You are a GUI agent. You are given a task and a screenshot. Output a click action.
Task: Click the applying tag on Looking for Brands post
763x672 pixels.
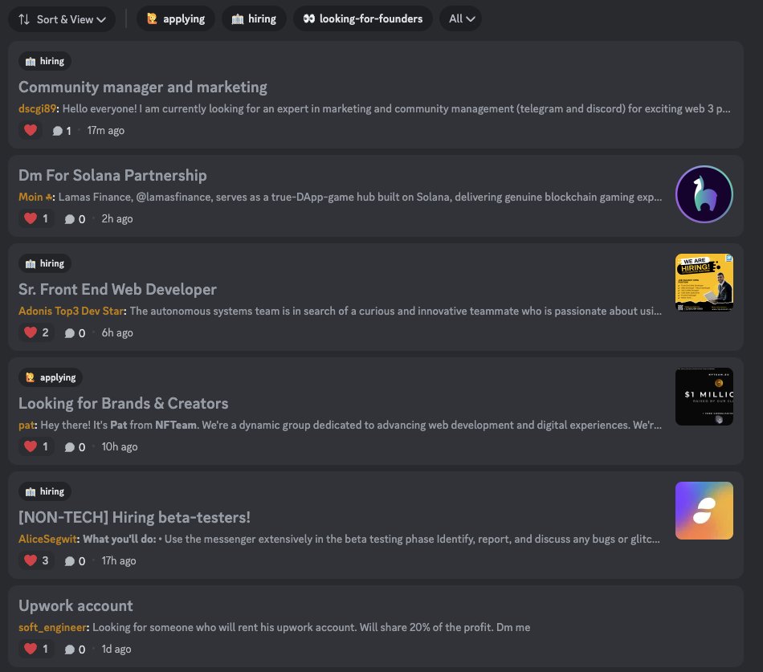click(50, 377)
